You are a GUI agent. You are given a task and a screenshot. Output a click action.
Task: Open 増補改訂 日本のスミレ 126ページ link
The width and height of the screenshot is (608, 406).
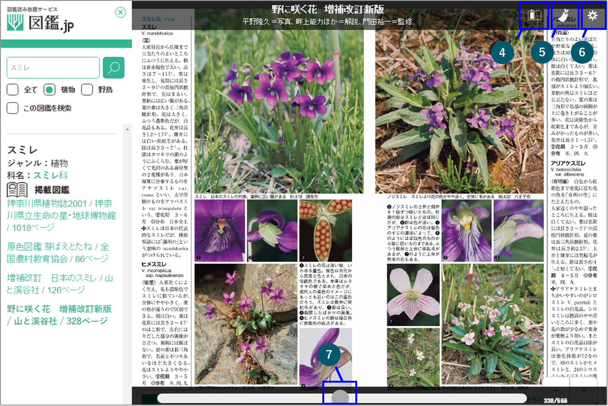60,284
